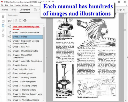Go to Group 6 - Manual Shift Transmission
Image resolution: width=128 pixels, height=102 pixels.
22,56
